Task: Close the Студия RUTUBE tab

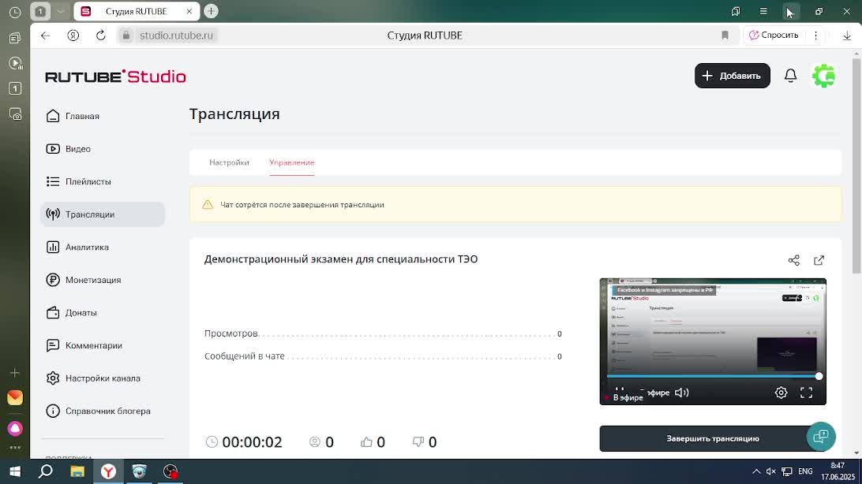Action: (189, 11)
